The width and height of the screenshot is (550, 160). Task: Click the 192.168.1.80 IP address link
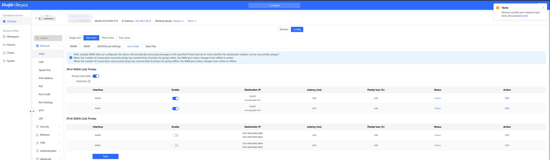point(141,21)
